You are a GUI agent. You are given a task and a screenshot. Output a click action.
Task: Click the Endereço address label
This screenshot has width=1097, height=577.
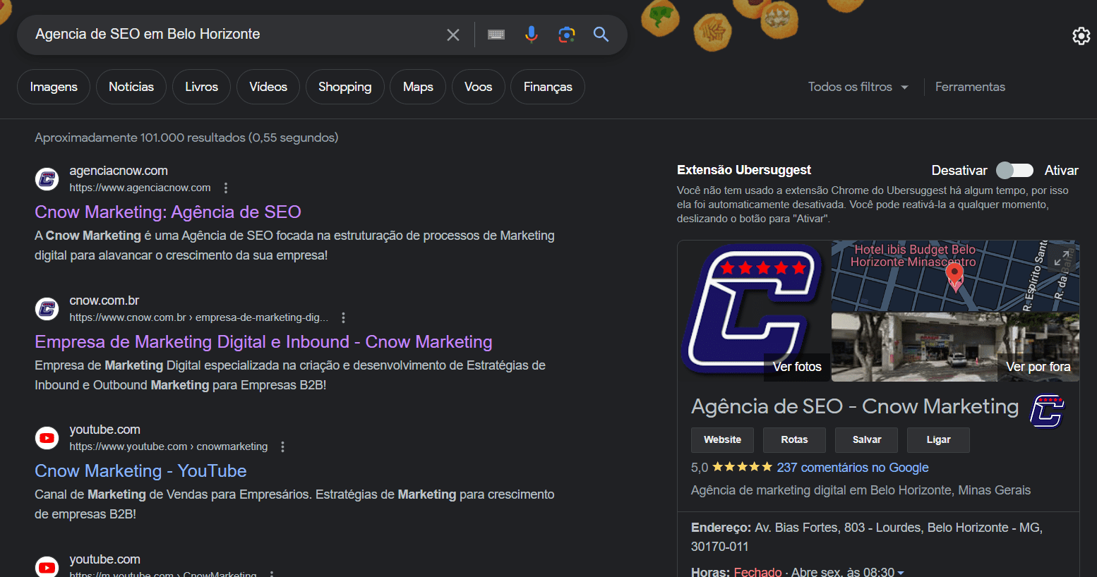(721, 528)
